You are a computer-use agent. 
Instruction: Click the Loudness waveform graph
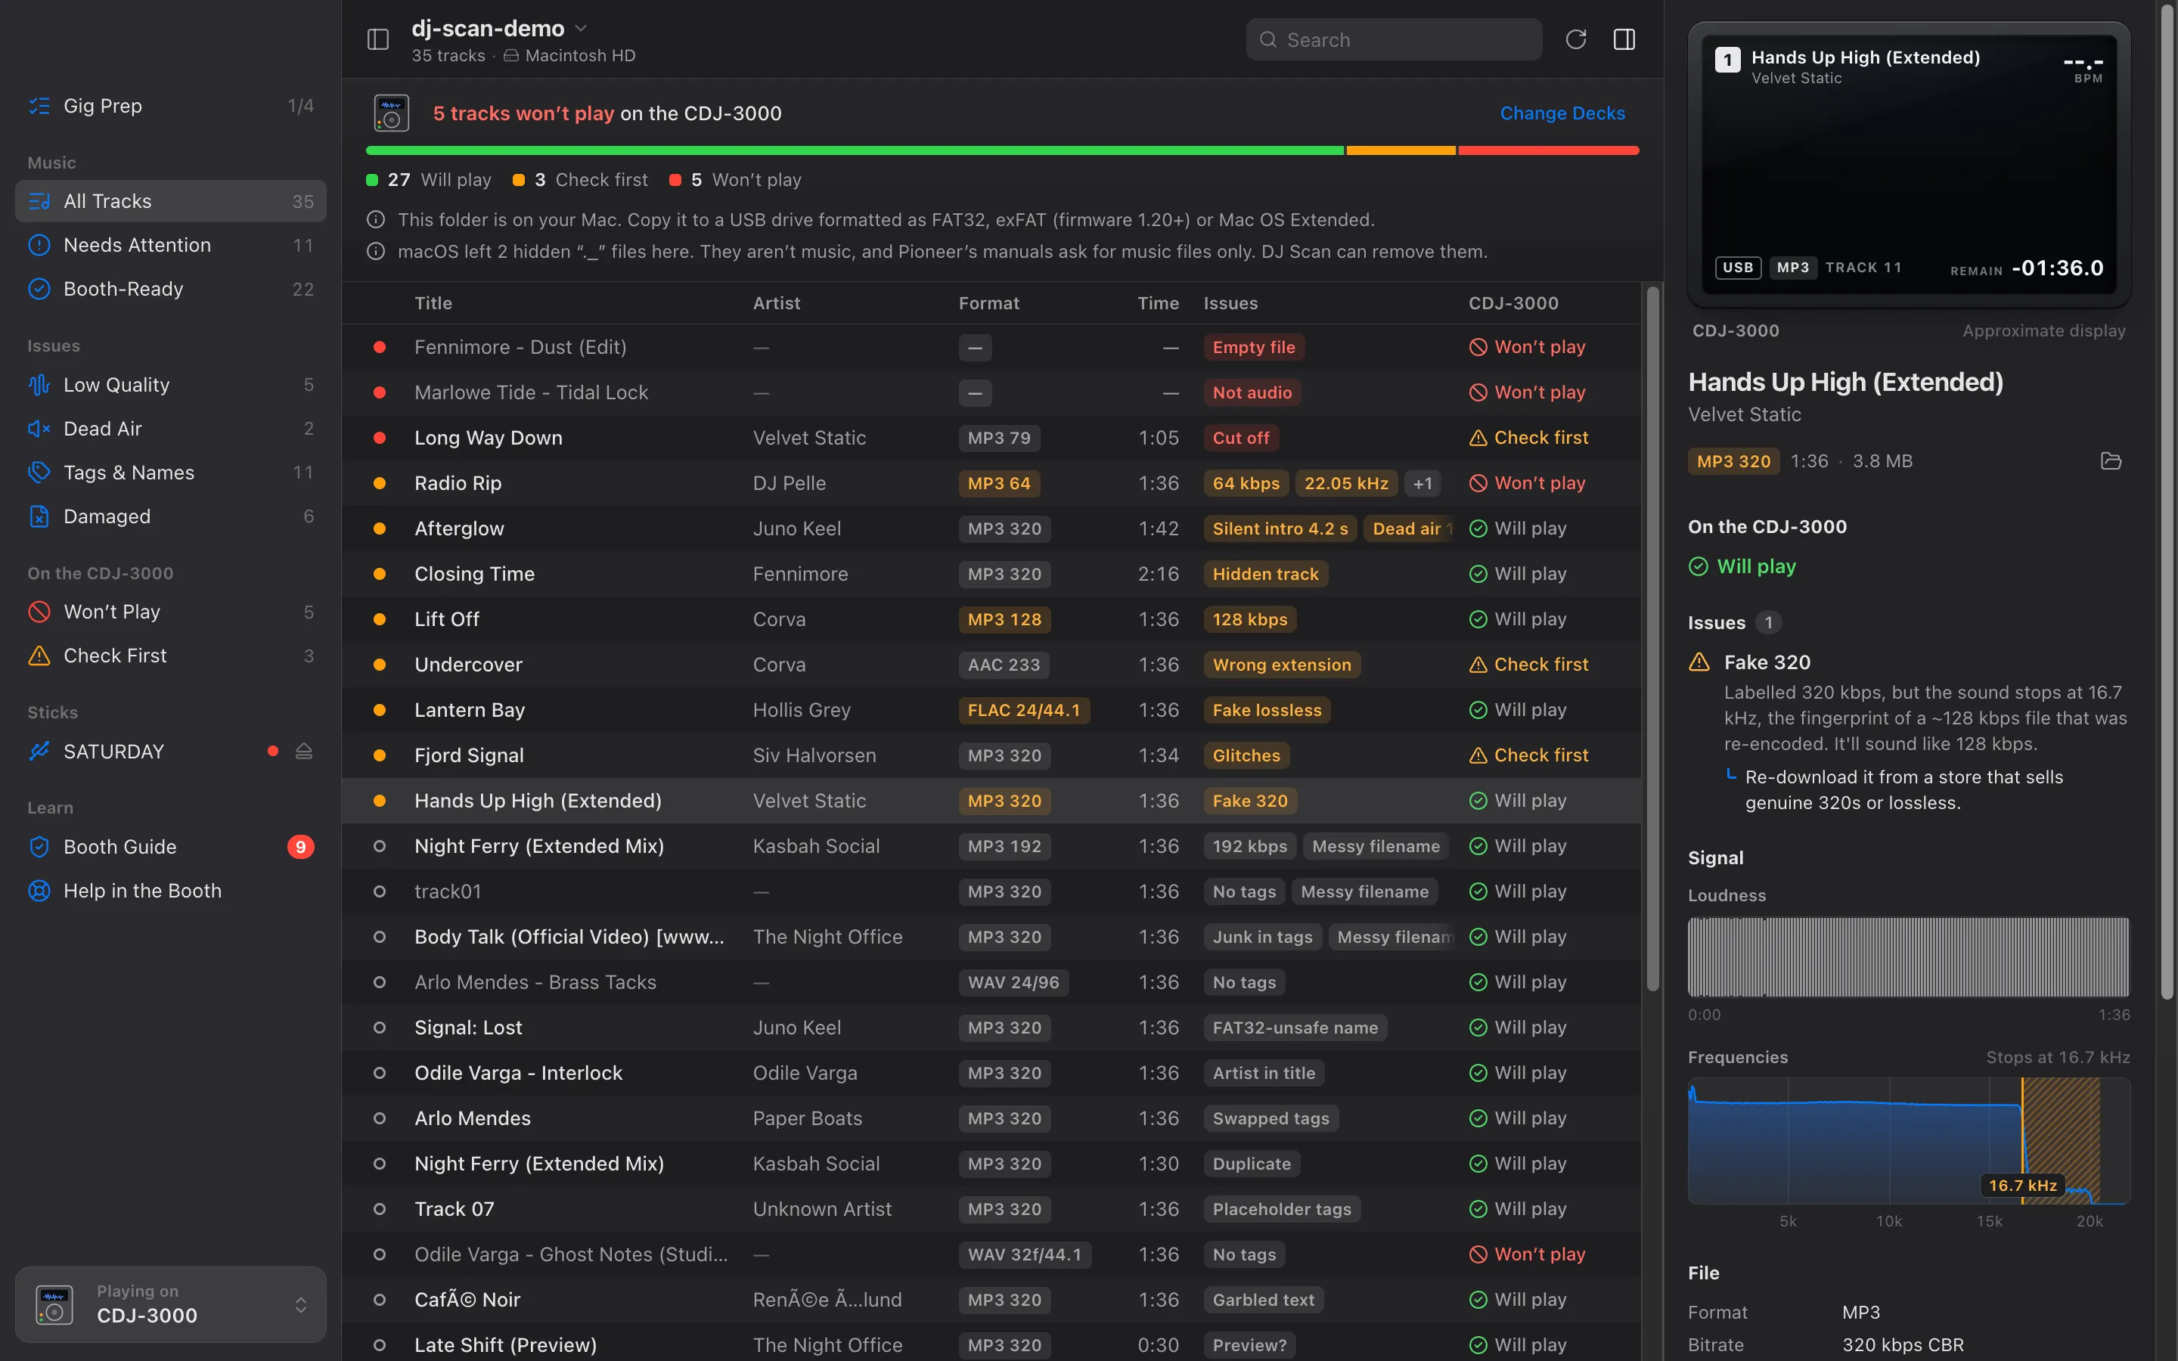[x=1908, y=956]
